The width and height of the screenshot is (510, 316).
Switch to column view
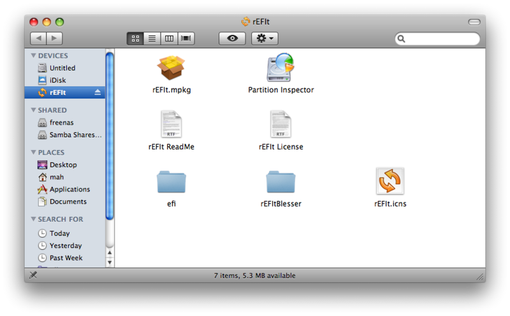[169, 39]
